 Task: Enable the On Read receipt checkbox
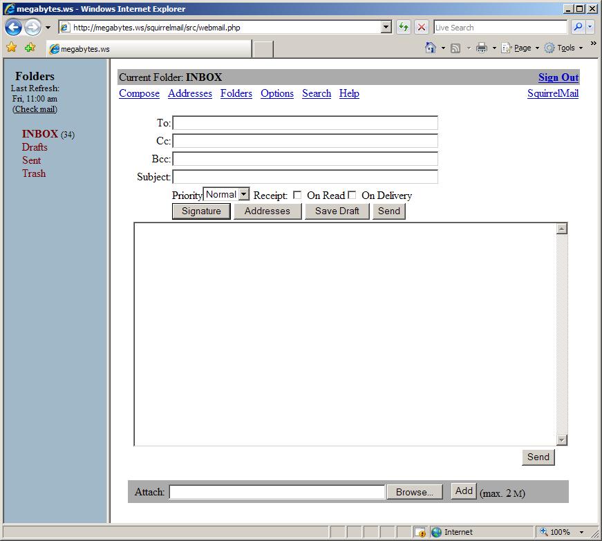click(x=297, y=196)
